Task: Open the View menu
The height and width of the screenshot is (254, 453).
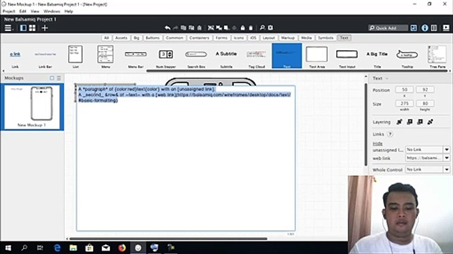Action: pos(35,11)
